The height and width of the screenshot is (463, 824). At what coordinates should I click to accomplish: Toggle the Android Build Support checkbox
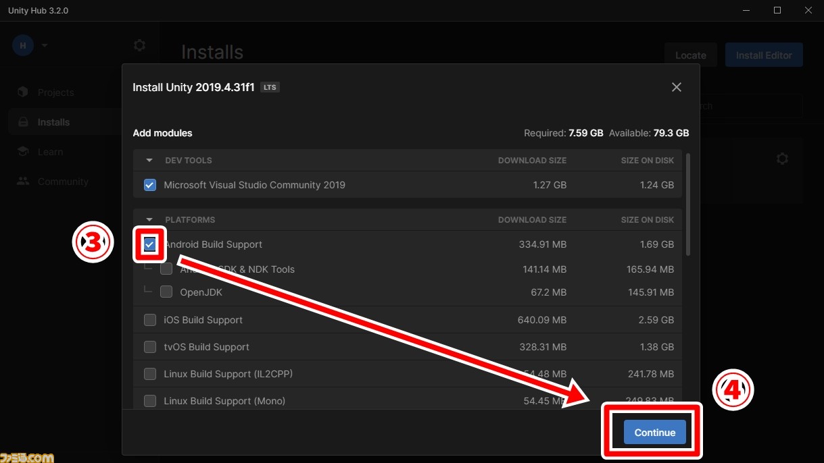(150, 244)
